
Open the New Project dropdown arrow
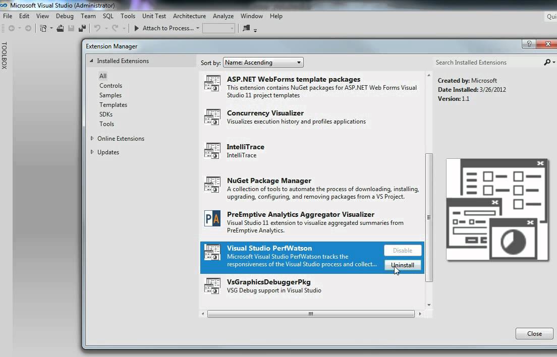pos(51,28)
